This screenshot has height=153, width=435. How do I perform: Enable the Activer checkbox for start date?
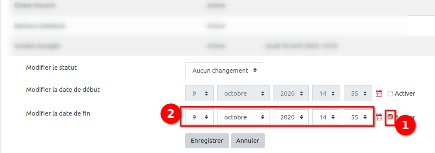390,93
